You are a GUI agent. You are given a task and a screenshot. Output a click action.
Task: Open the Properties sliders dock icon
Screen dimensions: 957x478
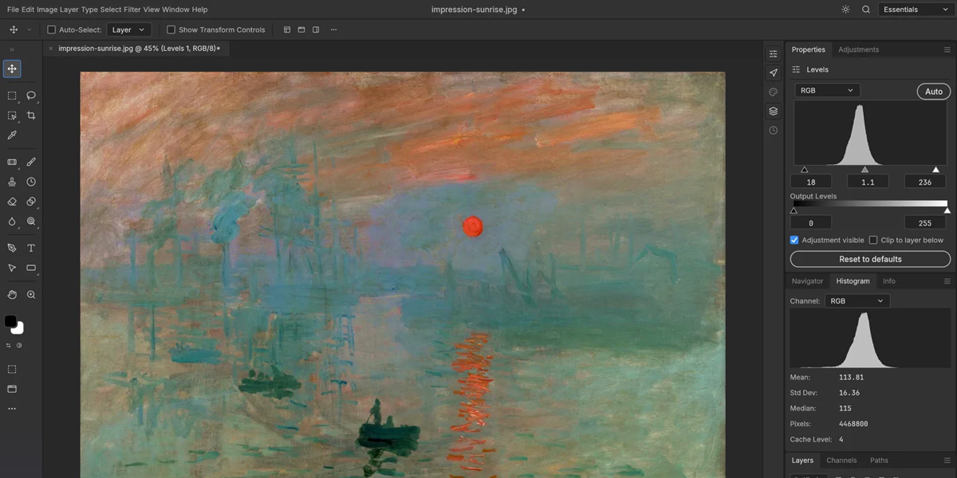coord(773,53)
